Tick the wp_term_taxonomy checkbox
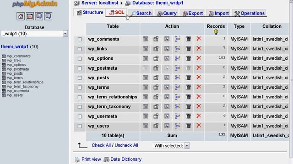Image resolution: width=293 pixels, height=164 pixels. click(x=80, y=107)
